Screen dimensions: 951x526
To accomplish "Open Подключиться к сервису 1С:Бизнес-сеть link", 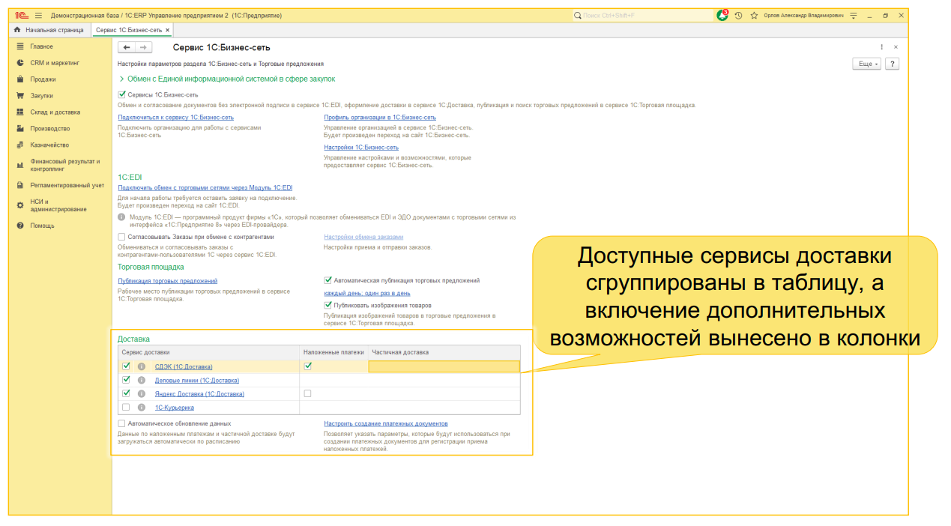I will pyautogui.click(x=176, y=118).
